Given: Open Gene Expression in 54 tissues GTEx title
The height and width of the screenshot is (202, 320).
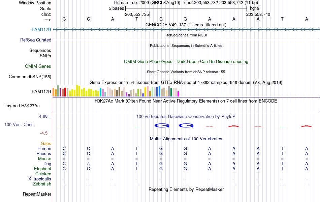Looking at the screenshot, I should point(186,83).
